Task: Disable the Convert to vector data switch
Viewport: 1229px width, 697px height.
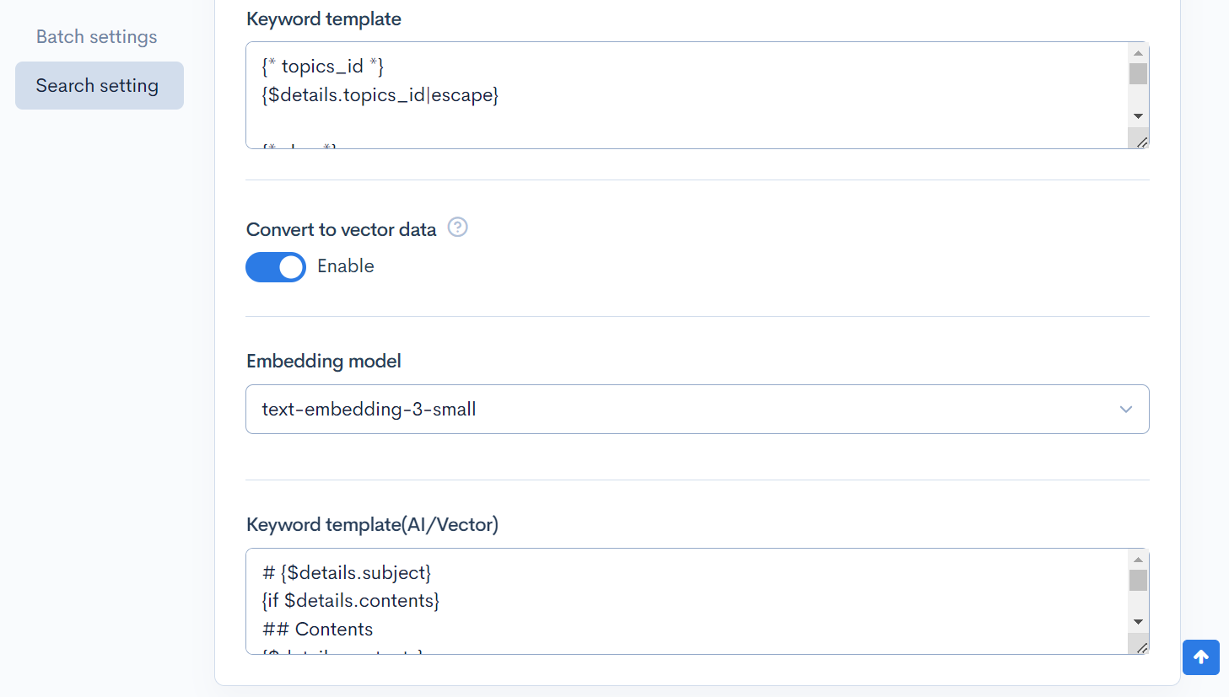Action: click(x=276, y=267)
